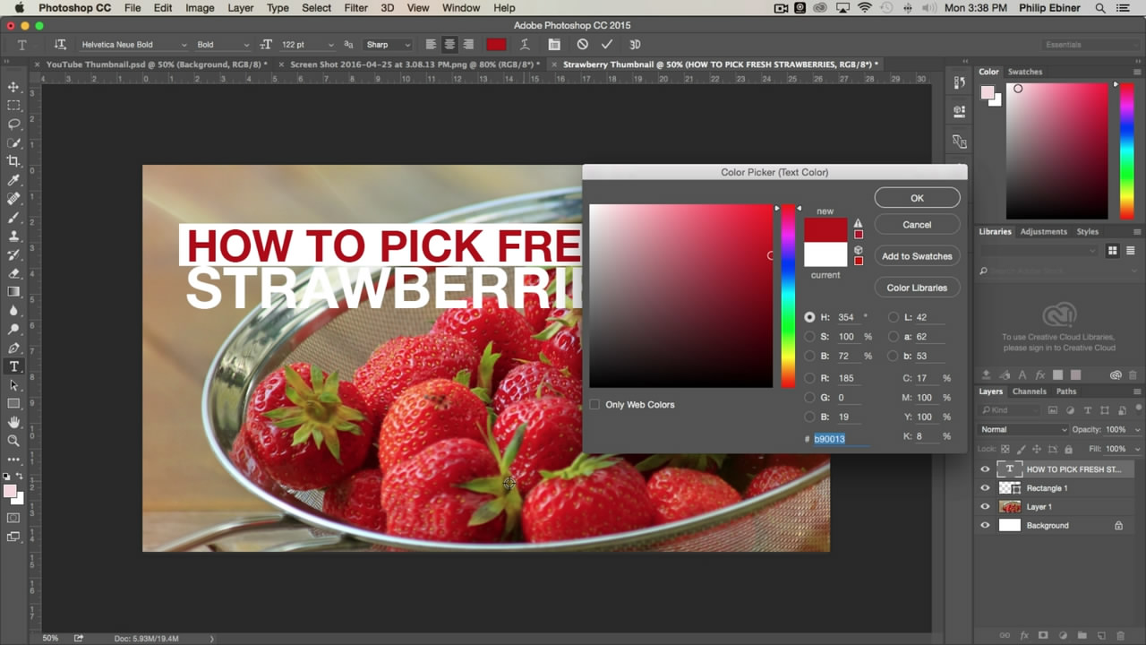The width and height of the screenshot is (1146, 645).
Task: Enable the Only Web Colors checkbox
Action: click(594, 405)
